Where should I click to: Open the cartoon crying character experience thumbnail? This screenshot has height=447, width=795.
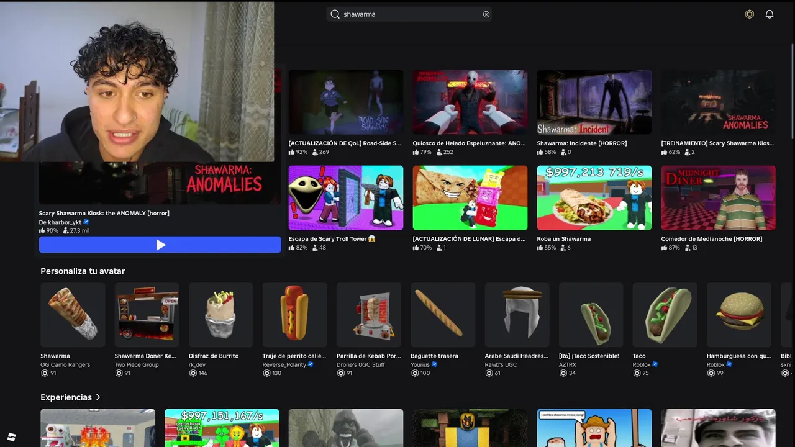point(594,428)
